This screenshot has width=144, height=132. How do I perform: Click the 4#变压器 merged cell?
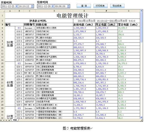tap(10, 84)
